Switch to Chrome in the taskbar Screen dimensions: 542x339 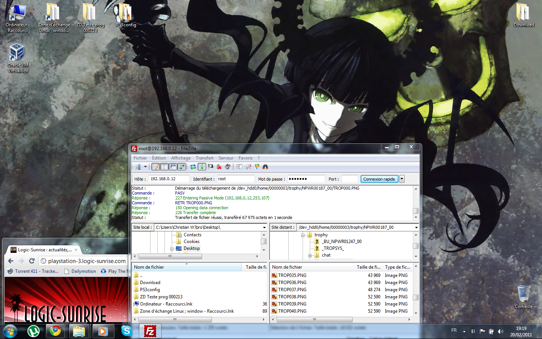(55, 331)
